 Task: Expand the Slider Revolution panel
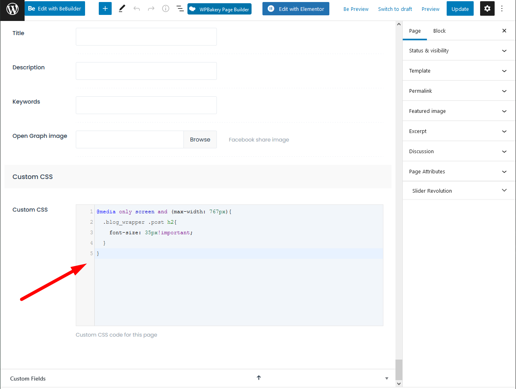459,191
